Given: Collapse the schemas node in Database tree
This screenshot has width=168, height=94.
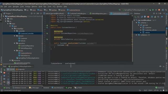Looking at the screenshot, I should click(x=136, y=23).
